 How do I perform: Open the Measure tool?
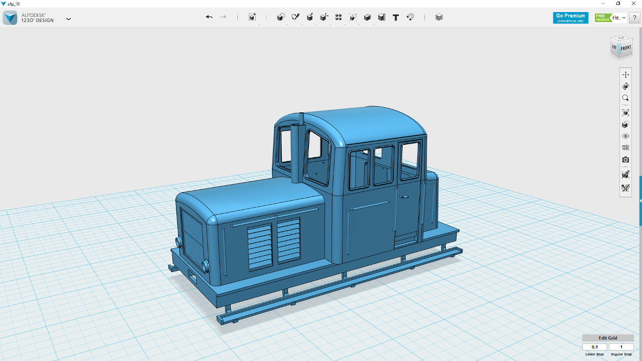click(x=382, y=17)
